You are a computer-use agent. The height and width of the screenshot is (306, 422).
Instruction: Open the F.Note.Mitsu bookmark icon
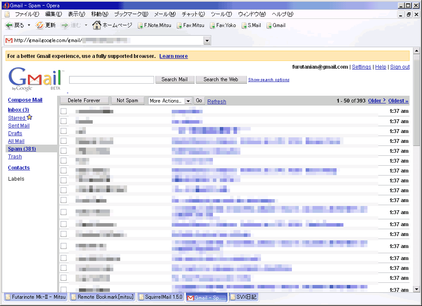point(140,26)
